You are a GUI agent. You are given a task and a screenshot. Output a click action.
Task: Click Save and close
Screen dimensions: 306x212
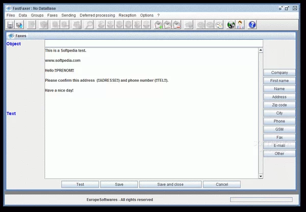(x=170, y=184)
